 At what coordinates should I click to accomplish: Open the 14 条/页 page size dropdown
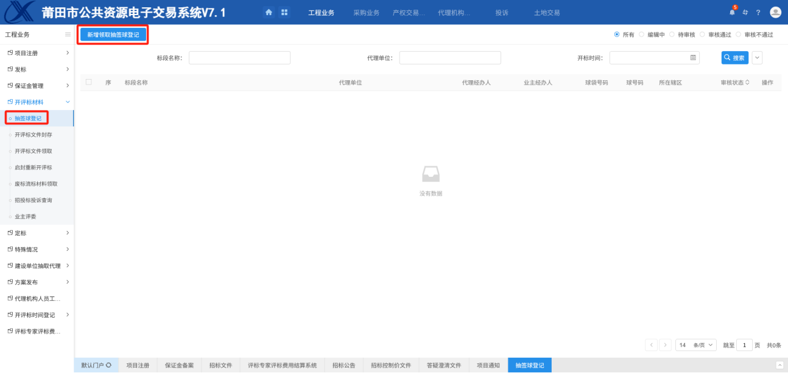coord(695,345)
